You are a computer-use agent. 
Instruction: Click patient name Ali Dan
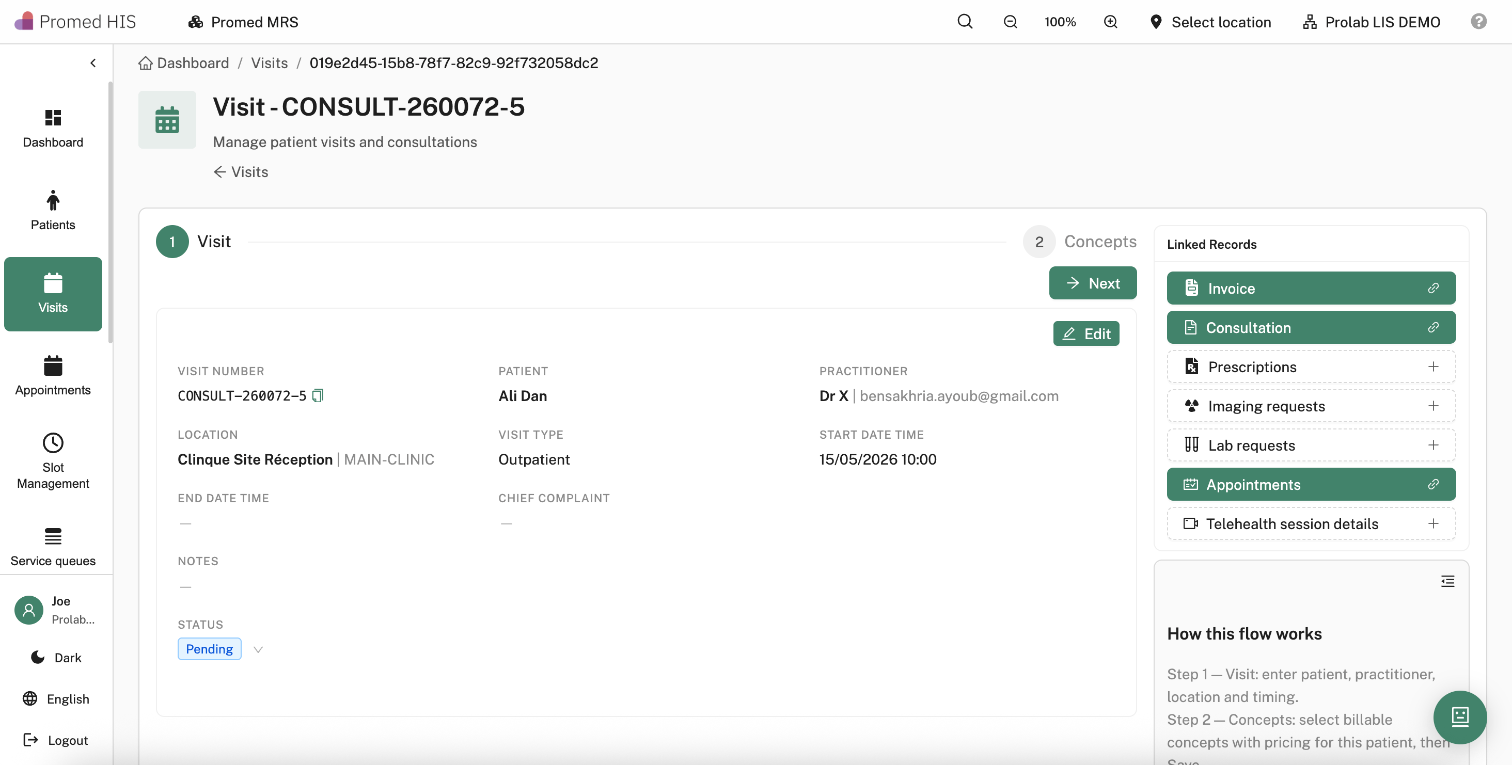coord(523,395)
